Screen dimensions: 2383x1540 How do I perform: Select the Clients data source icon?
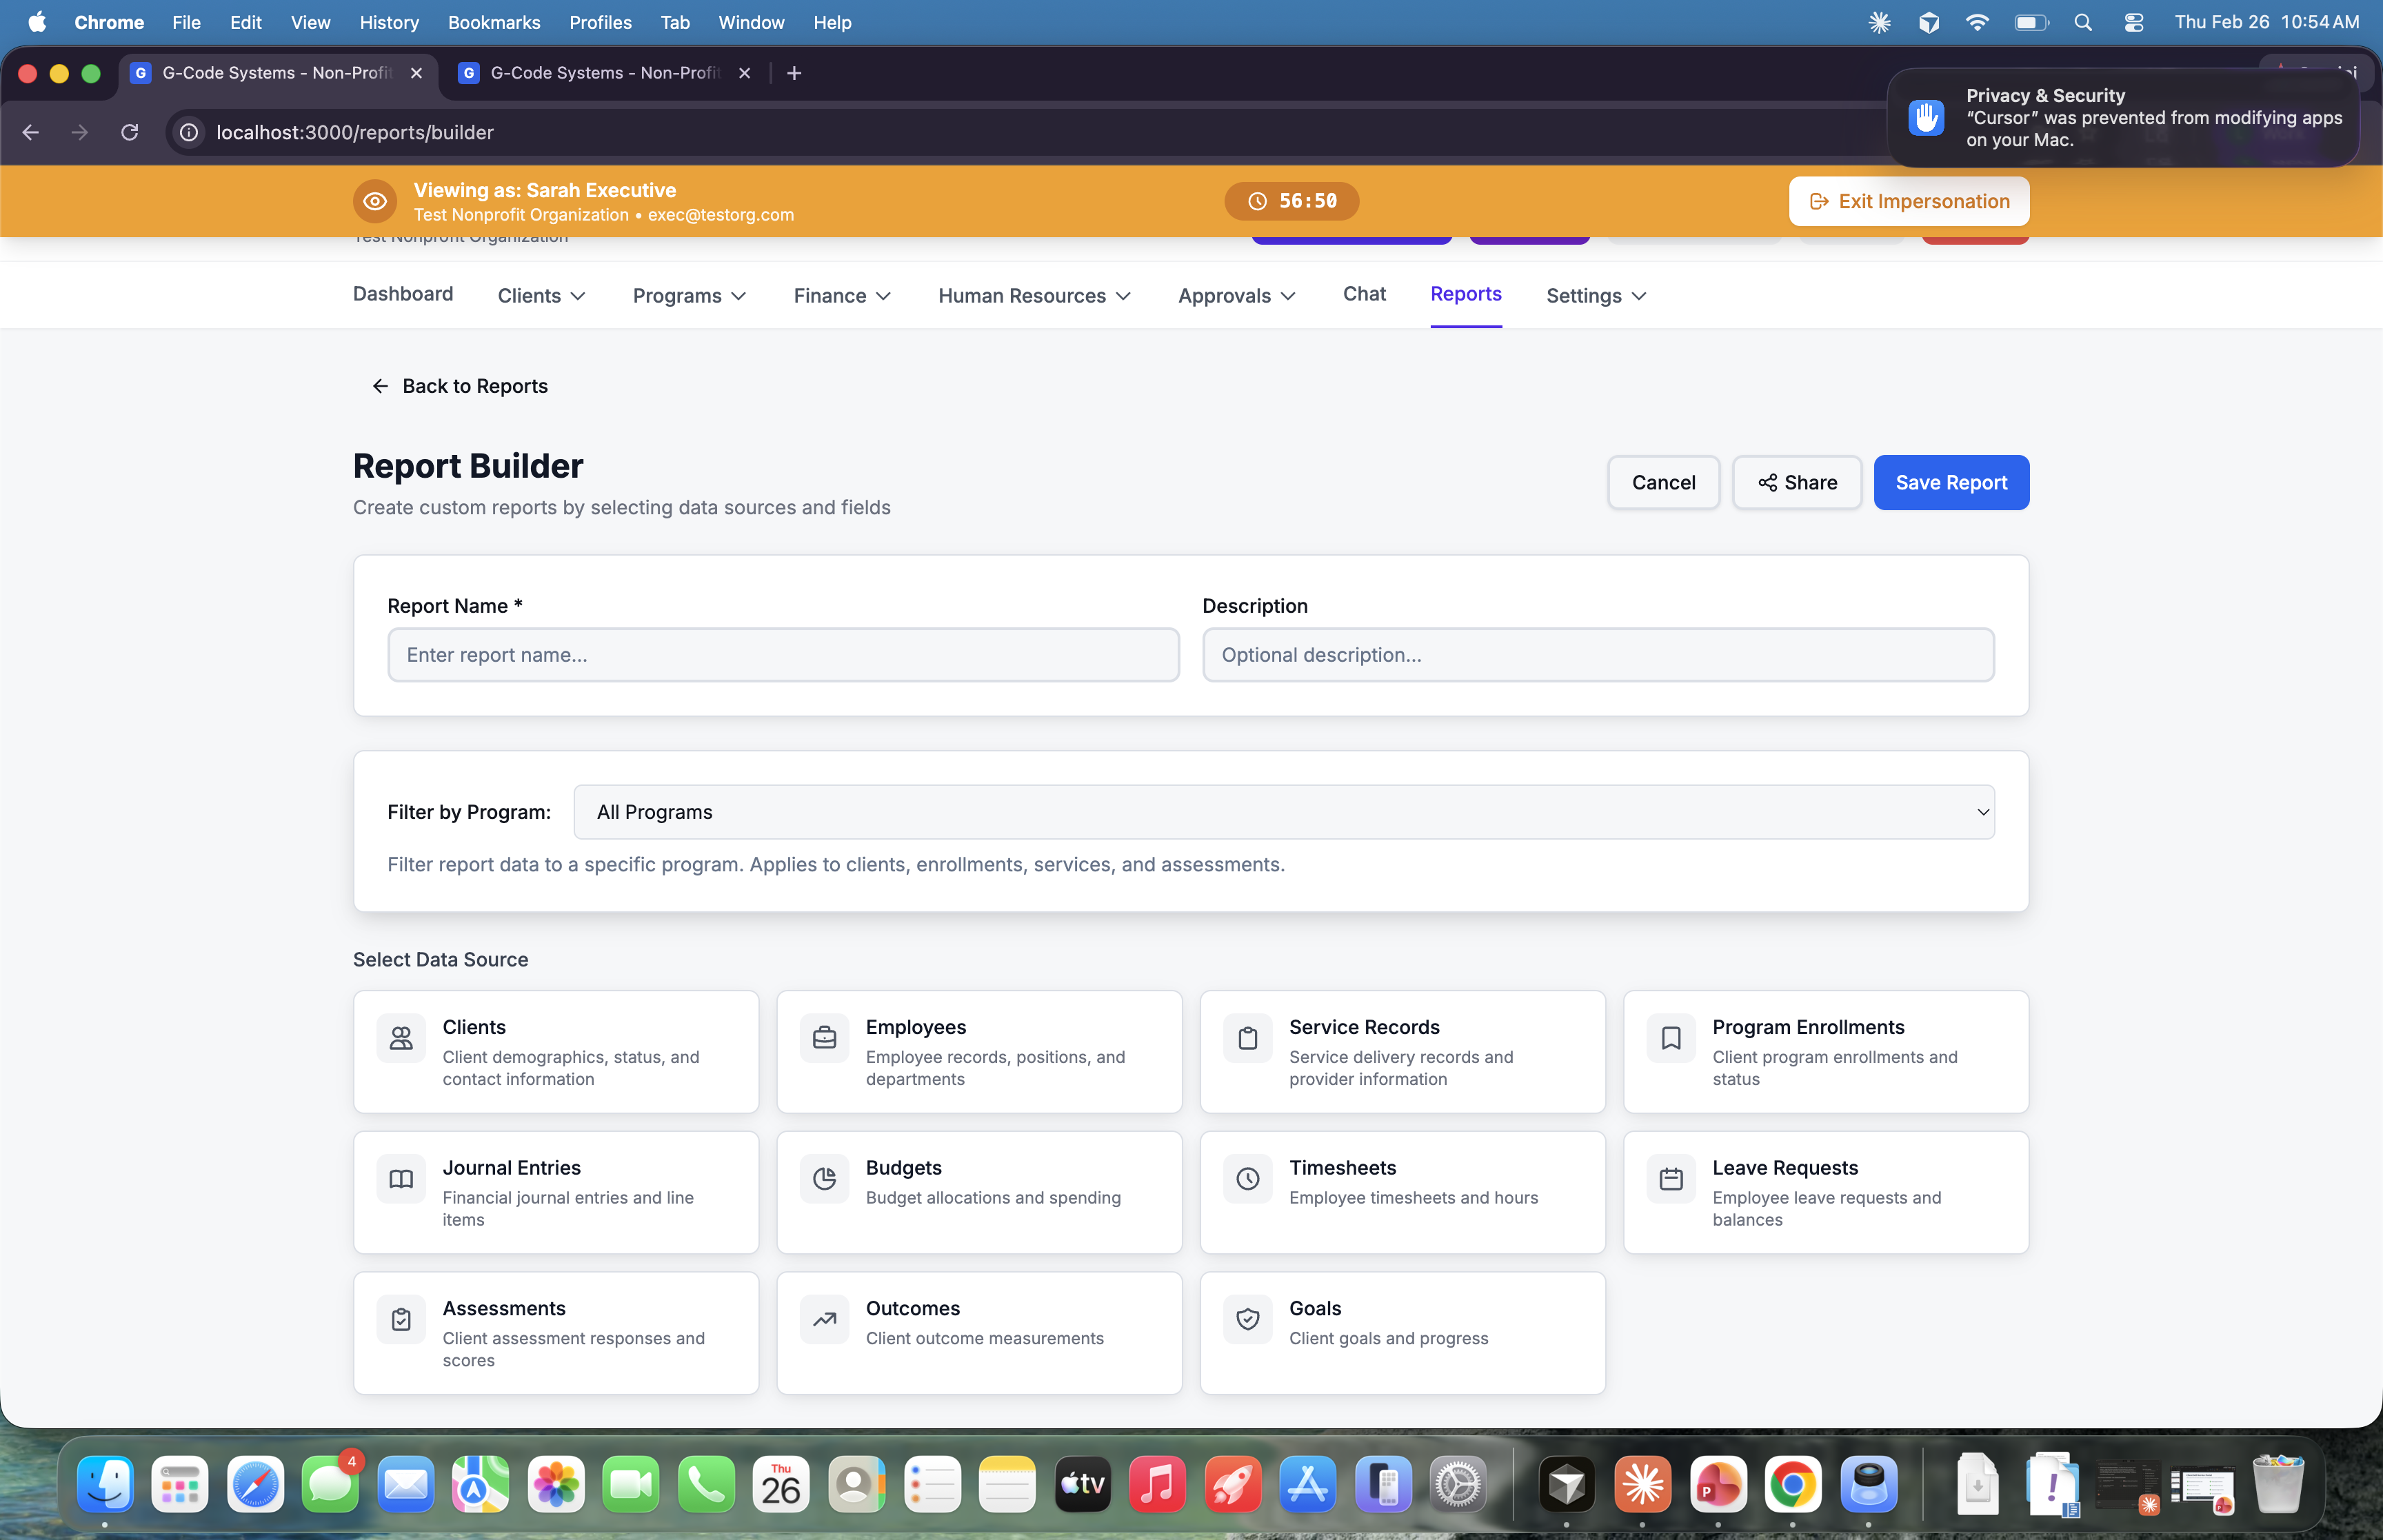click(x=401, y=1038)
